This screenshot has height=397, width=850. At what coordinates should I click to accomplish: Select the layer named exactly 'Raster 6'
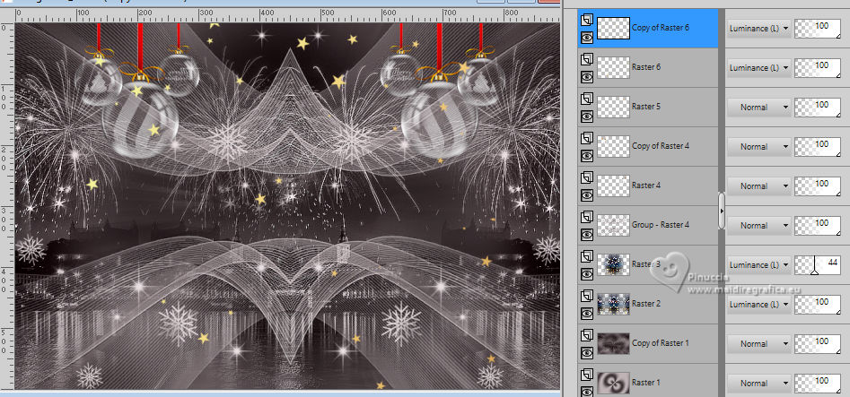pos(646,67)
